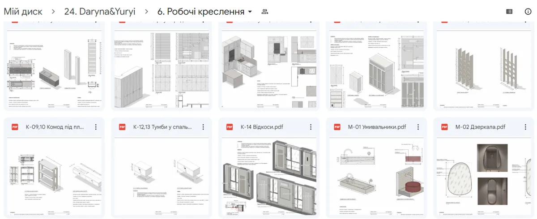Open K-09,10 Комод shelving drawing thumbnail
Screen dimensions: 537x219
(54, 177)
